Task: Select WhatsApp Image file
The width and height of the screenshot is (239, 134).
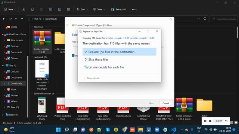Action: (x=42, y=108)
